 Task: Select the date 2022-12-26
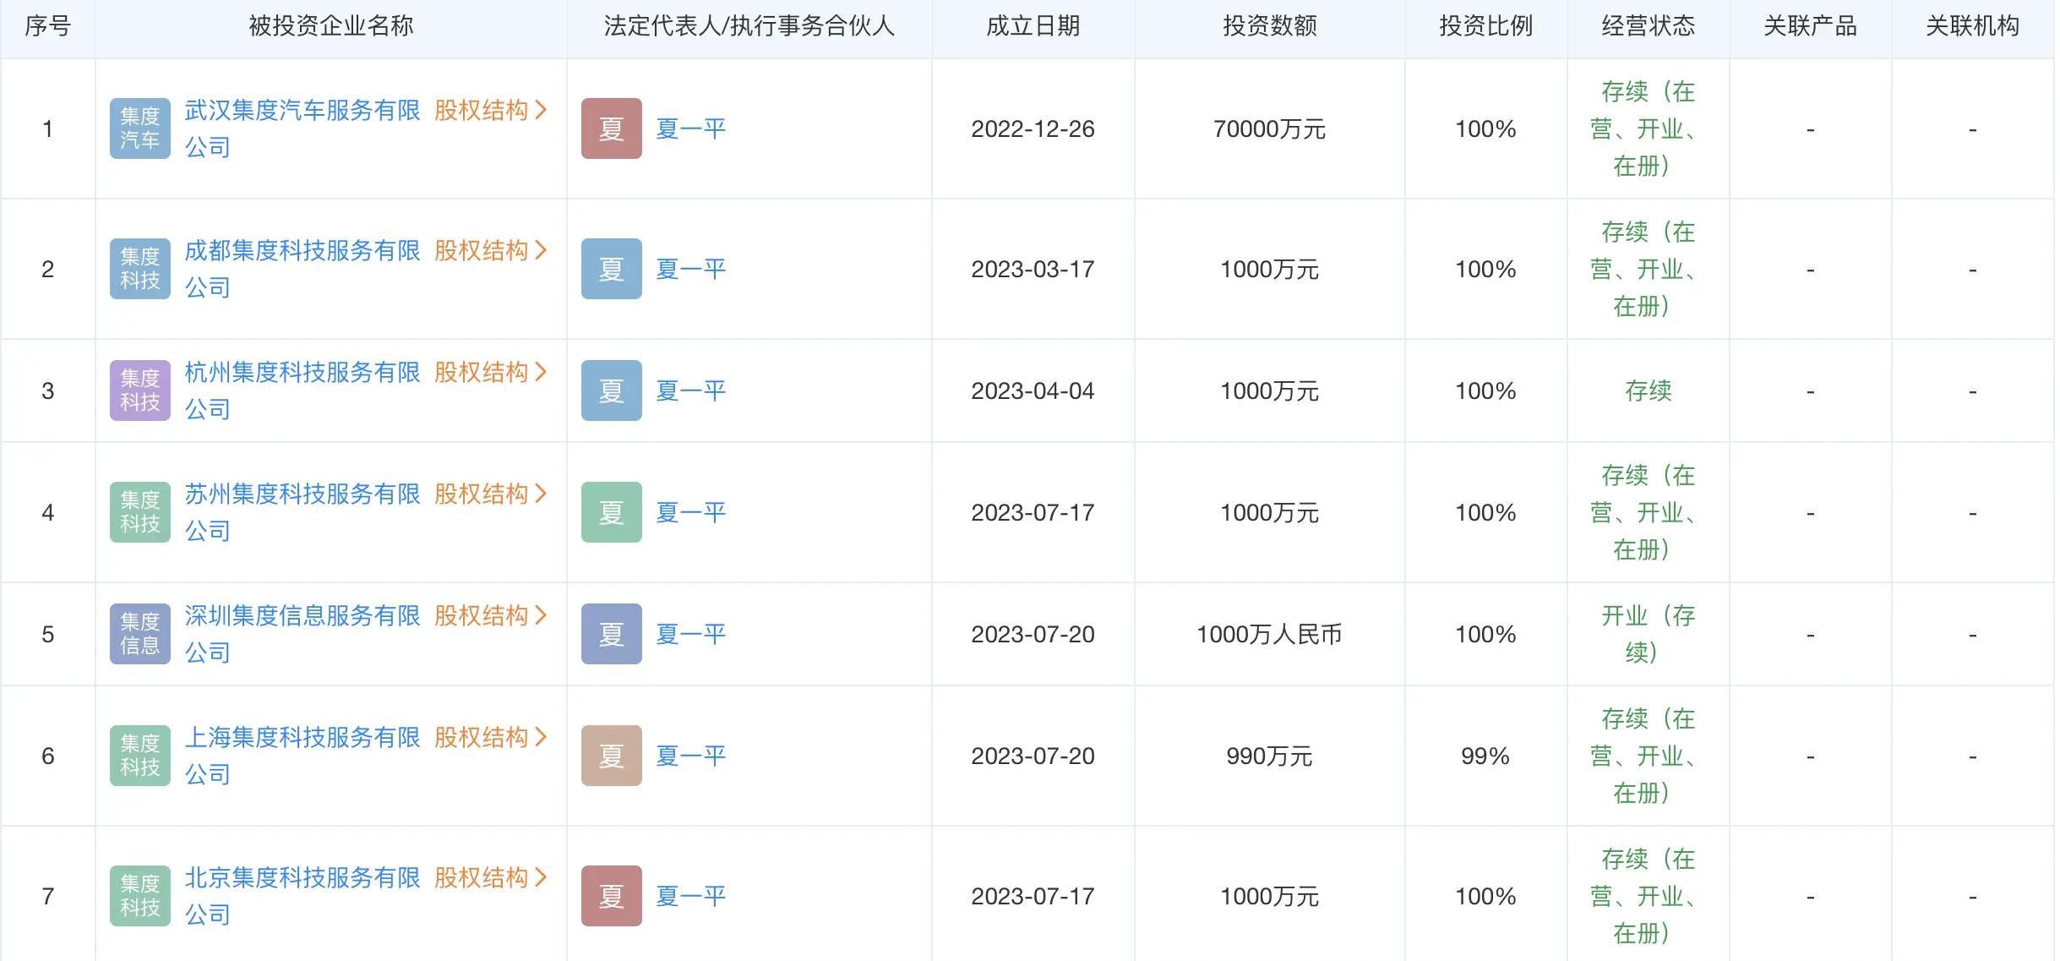[1033, 128]
